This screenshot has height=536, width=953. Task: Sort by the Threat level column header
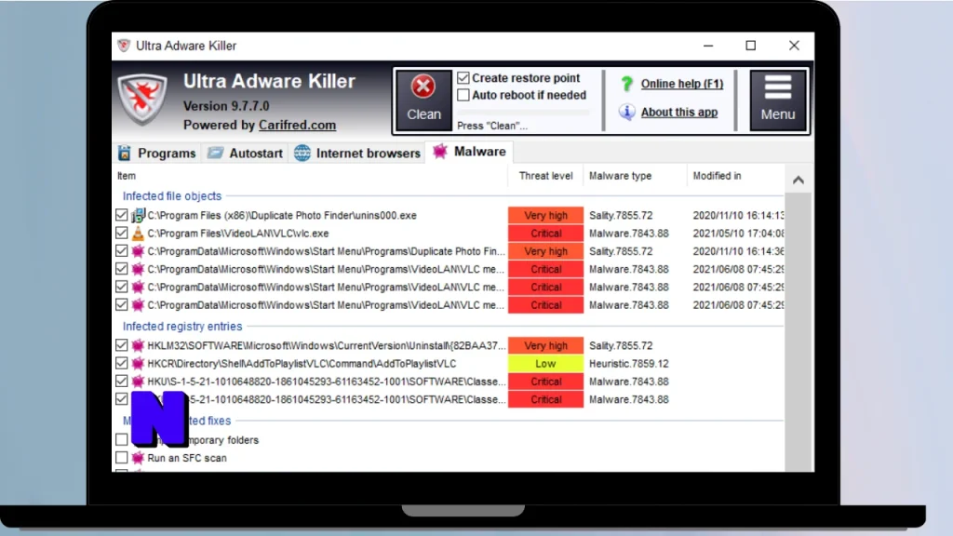pos(545,176)
